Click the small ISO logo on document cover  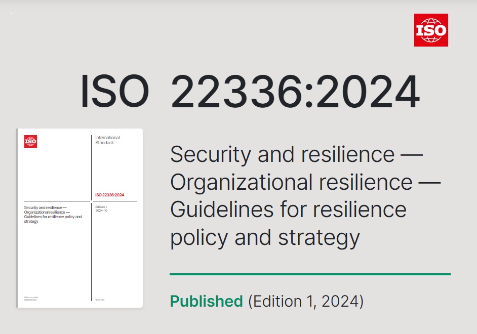click(30, 141)
